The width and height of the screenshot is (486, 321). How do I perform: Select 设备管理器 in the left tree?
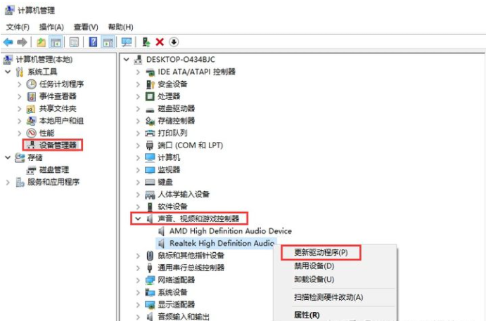coord(53,145)
